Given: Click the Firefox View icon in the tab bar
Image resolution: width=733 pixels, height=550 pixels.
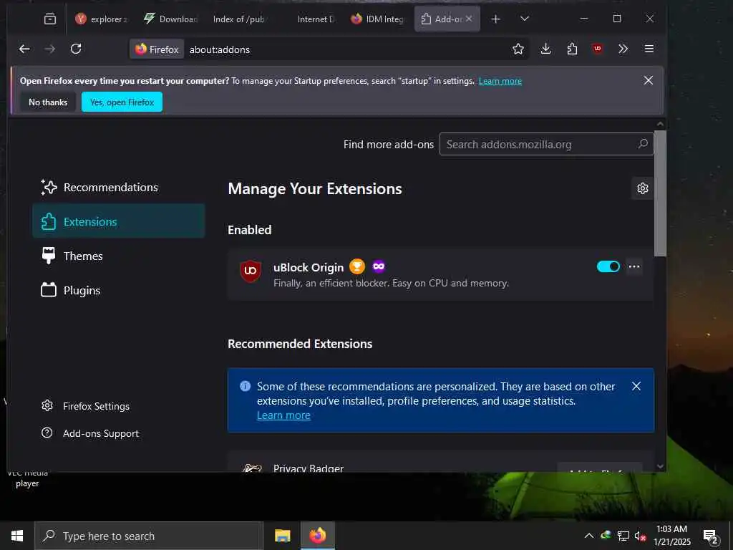Looking at the screenshot, I should 50,19.
